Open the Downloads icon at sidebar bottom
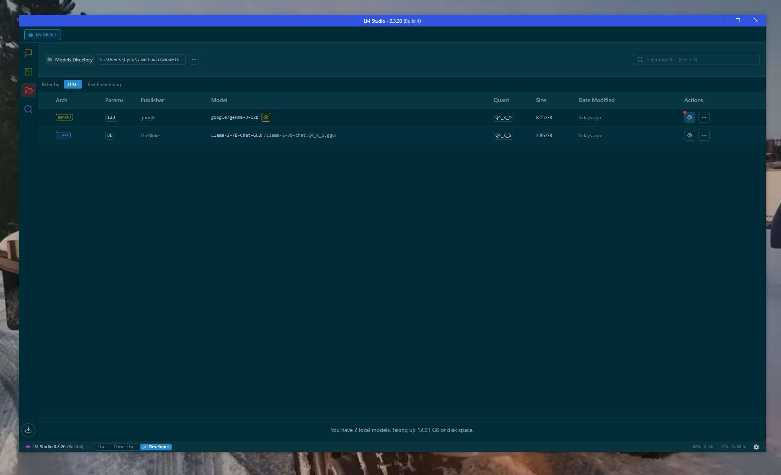 (x=28, y=430)
